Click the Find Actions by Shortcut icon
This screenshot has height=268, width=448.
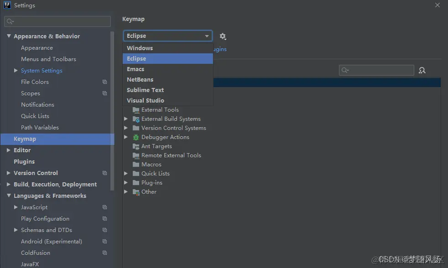click(422, 70)
